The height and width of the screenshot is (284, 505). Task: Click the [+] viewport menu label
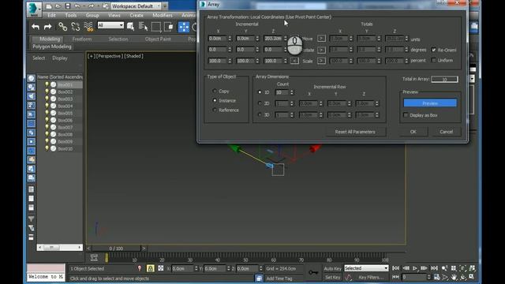click(x=92, y=56)
